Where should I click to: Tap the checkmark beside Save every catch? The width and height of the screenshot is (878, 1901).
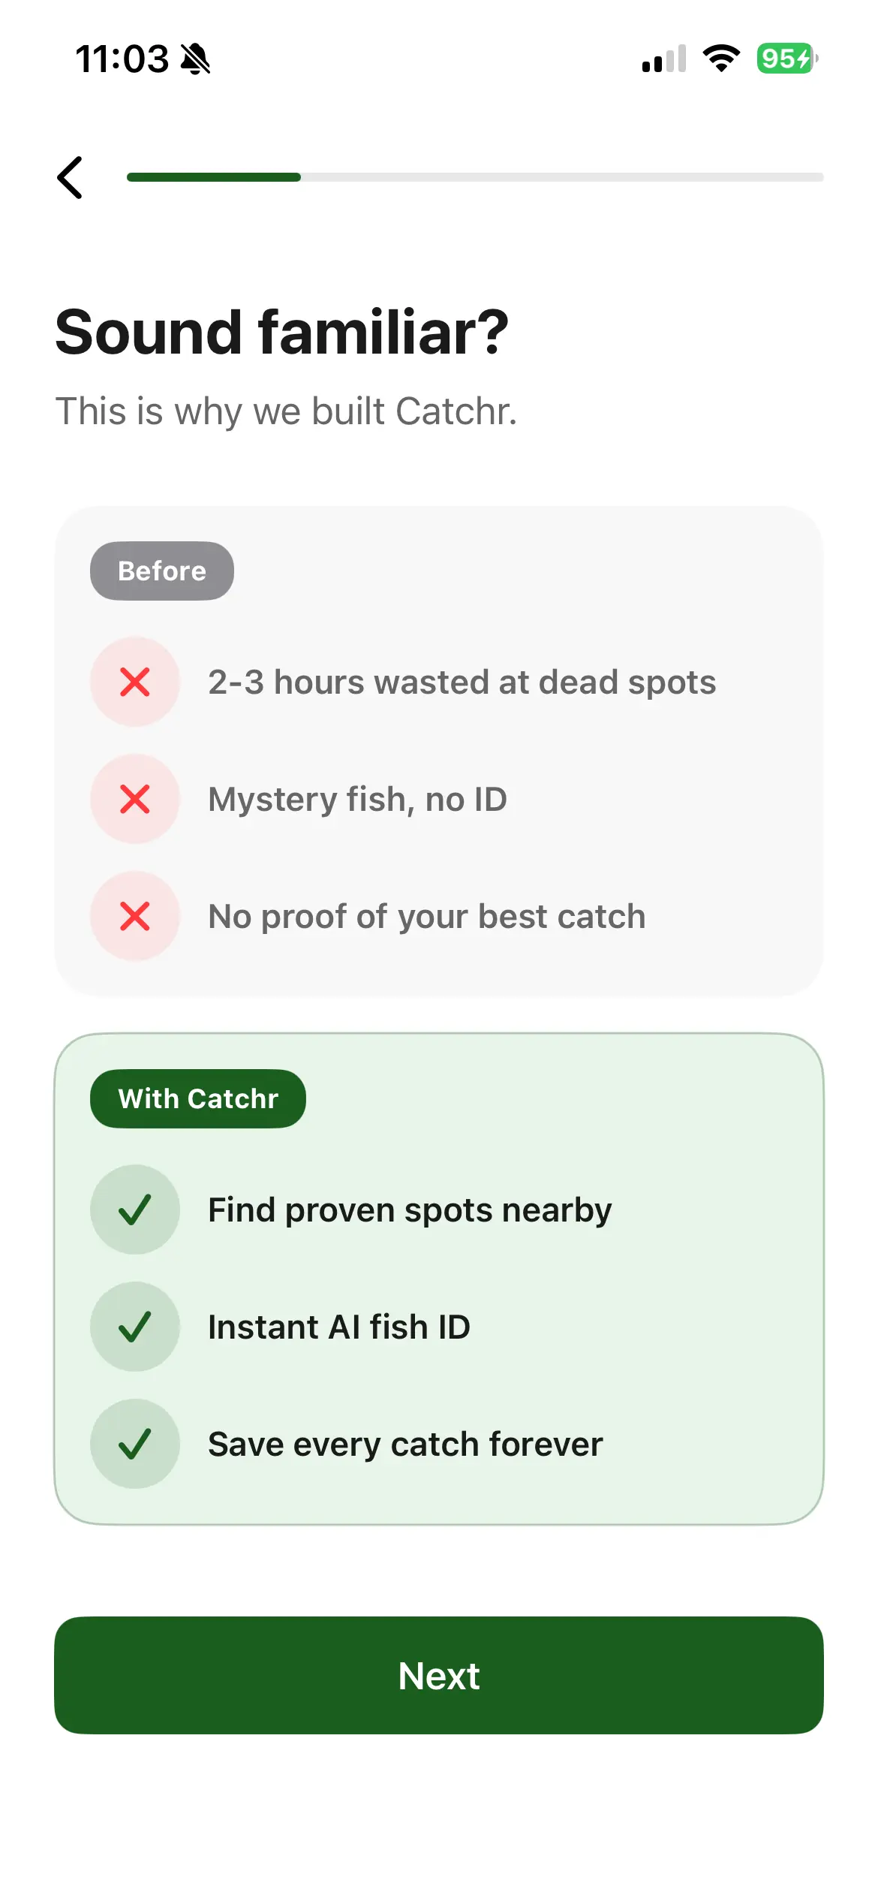tap(135, 1444)
